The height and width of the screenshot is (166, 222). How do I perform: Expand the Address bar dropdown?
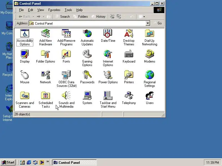coord(148,23)
